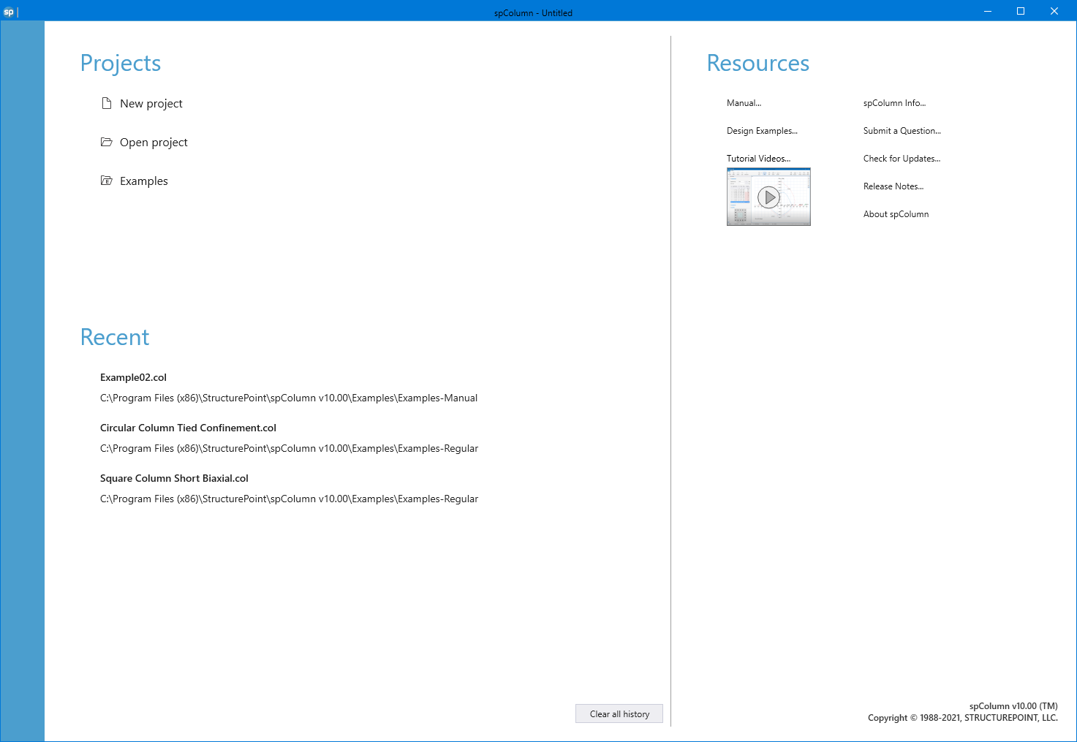The width and height of the screenshot is (1077, 742).
Task: Maximize the spColumn window
Action: click(x=1021, y=11)
